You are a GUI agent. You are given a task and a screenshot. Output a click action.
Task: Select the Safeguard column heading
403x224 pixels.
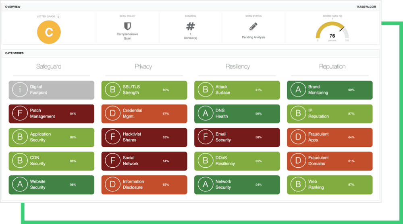pyautogui.click(x=50, y=67)
